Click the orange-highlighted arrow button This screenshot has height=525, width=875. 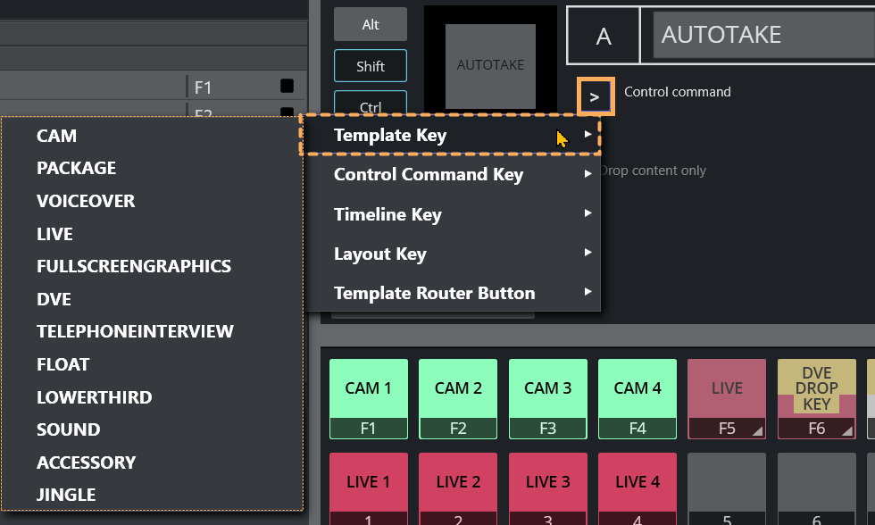coord(595,96)
